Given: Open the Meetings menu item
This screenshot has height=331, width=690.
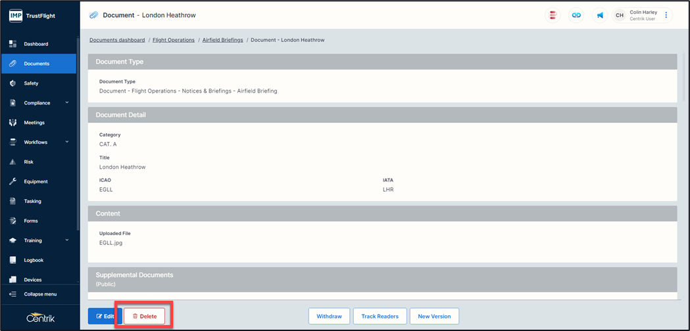Looking at the screenshot, I should [39, 123].
